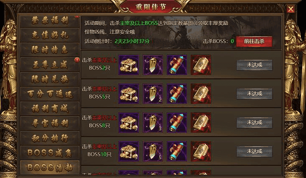Image resolution: width=306 pixels, height=178 pixels.
Task: Open the 登录福利 tab
Action: (50, 20)
